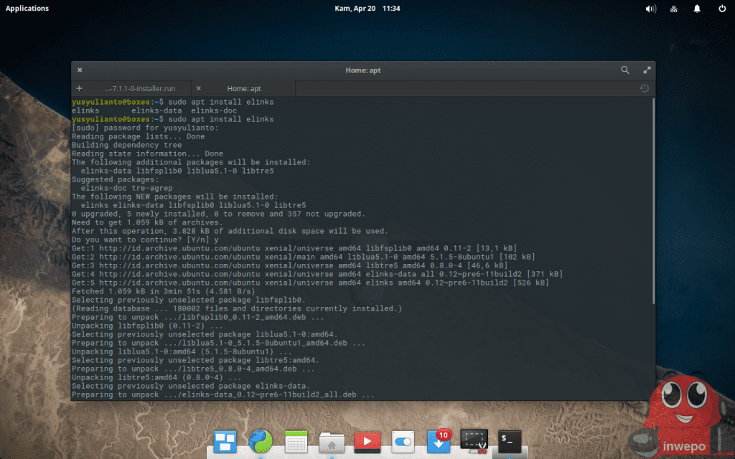The width and height of the screenshot is (735, 459).
Task: Launch the Videos player from dock
Action: click(367, 442)
